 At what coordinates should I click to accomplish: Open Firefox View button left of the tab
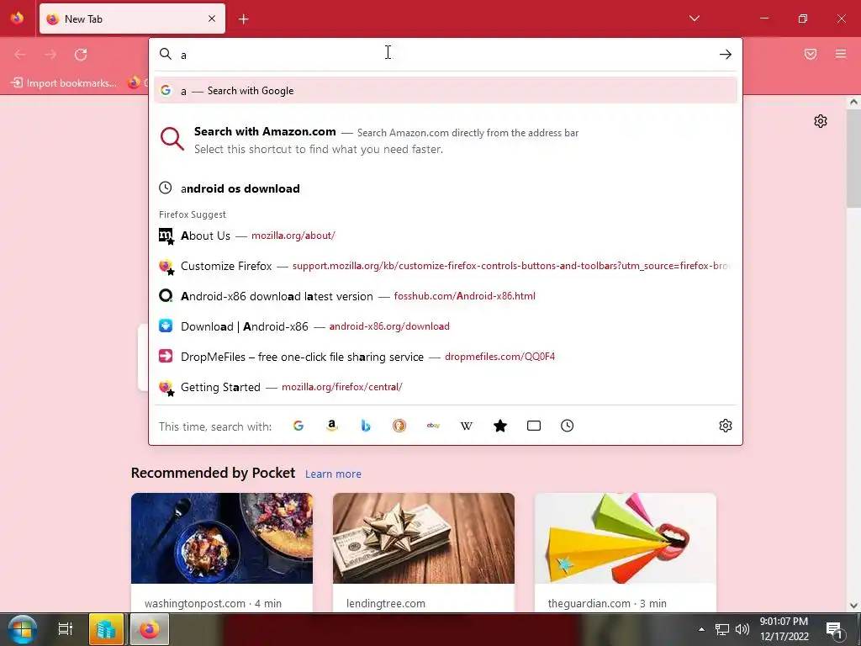click(x=17, y=19)
